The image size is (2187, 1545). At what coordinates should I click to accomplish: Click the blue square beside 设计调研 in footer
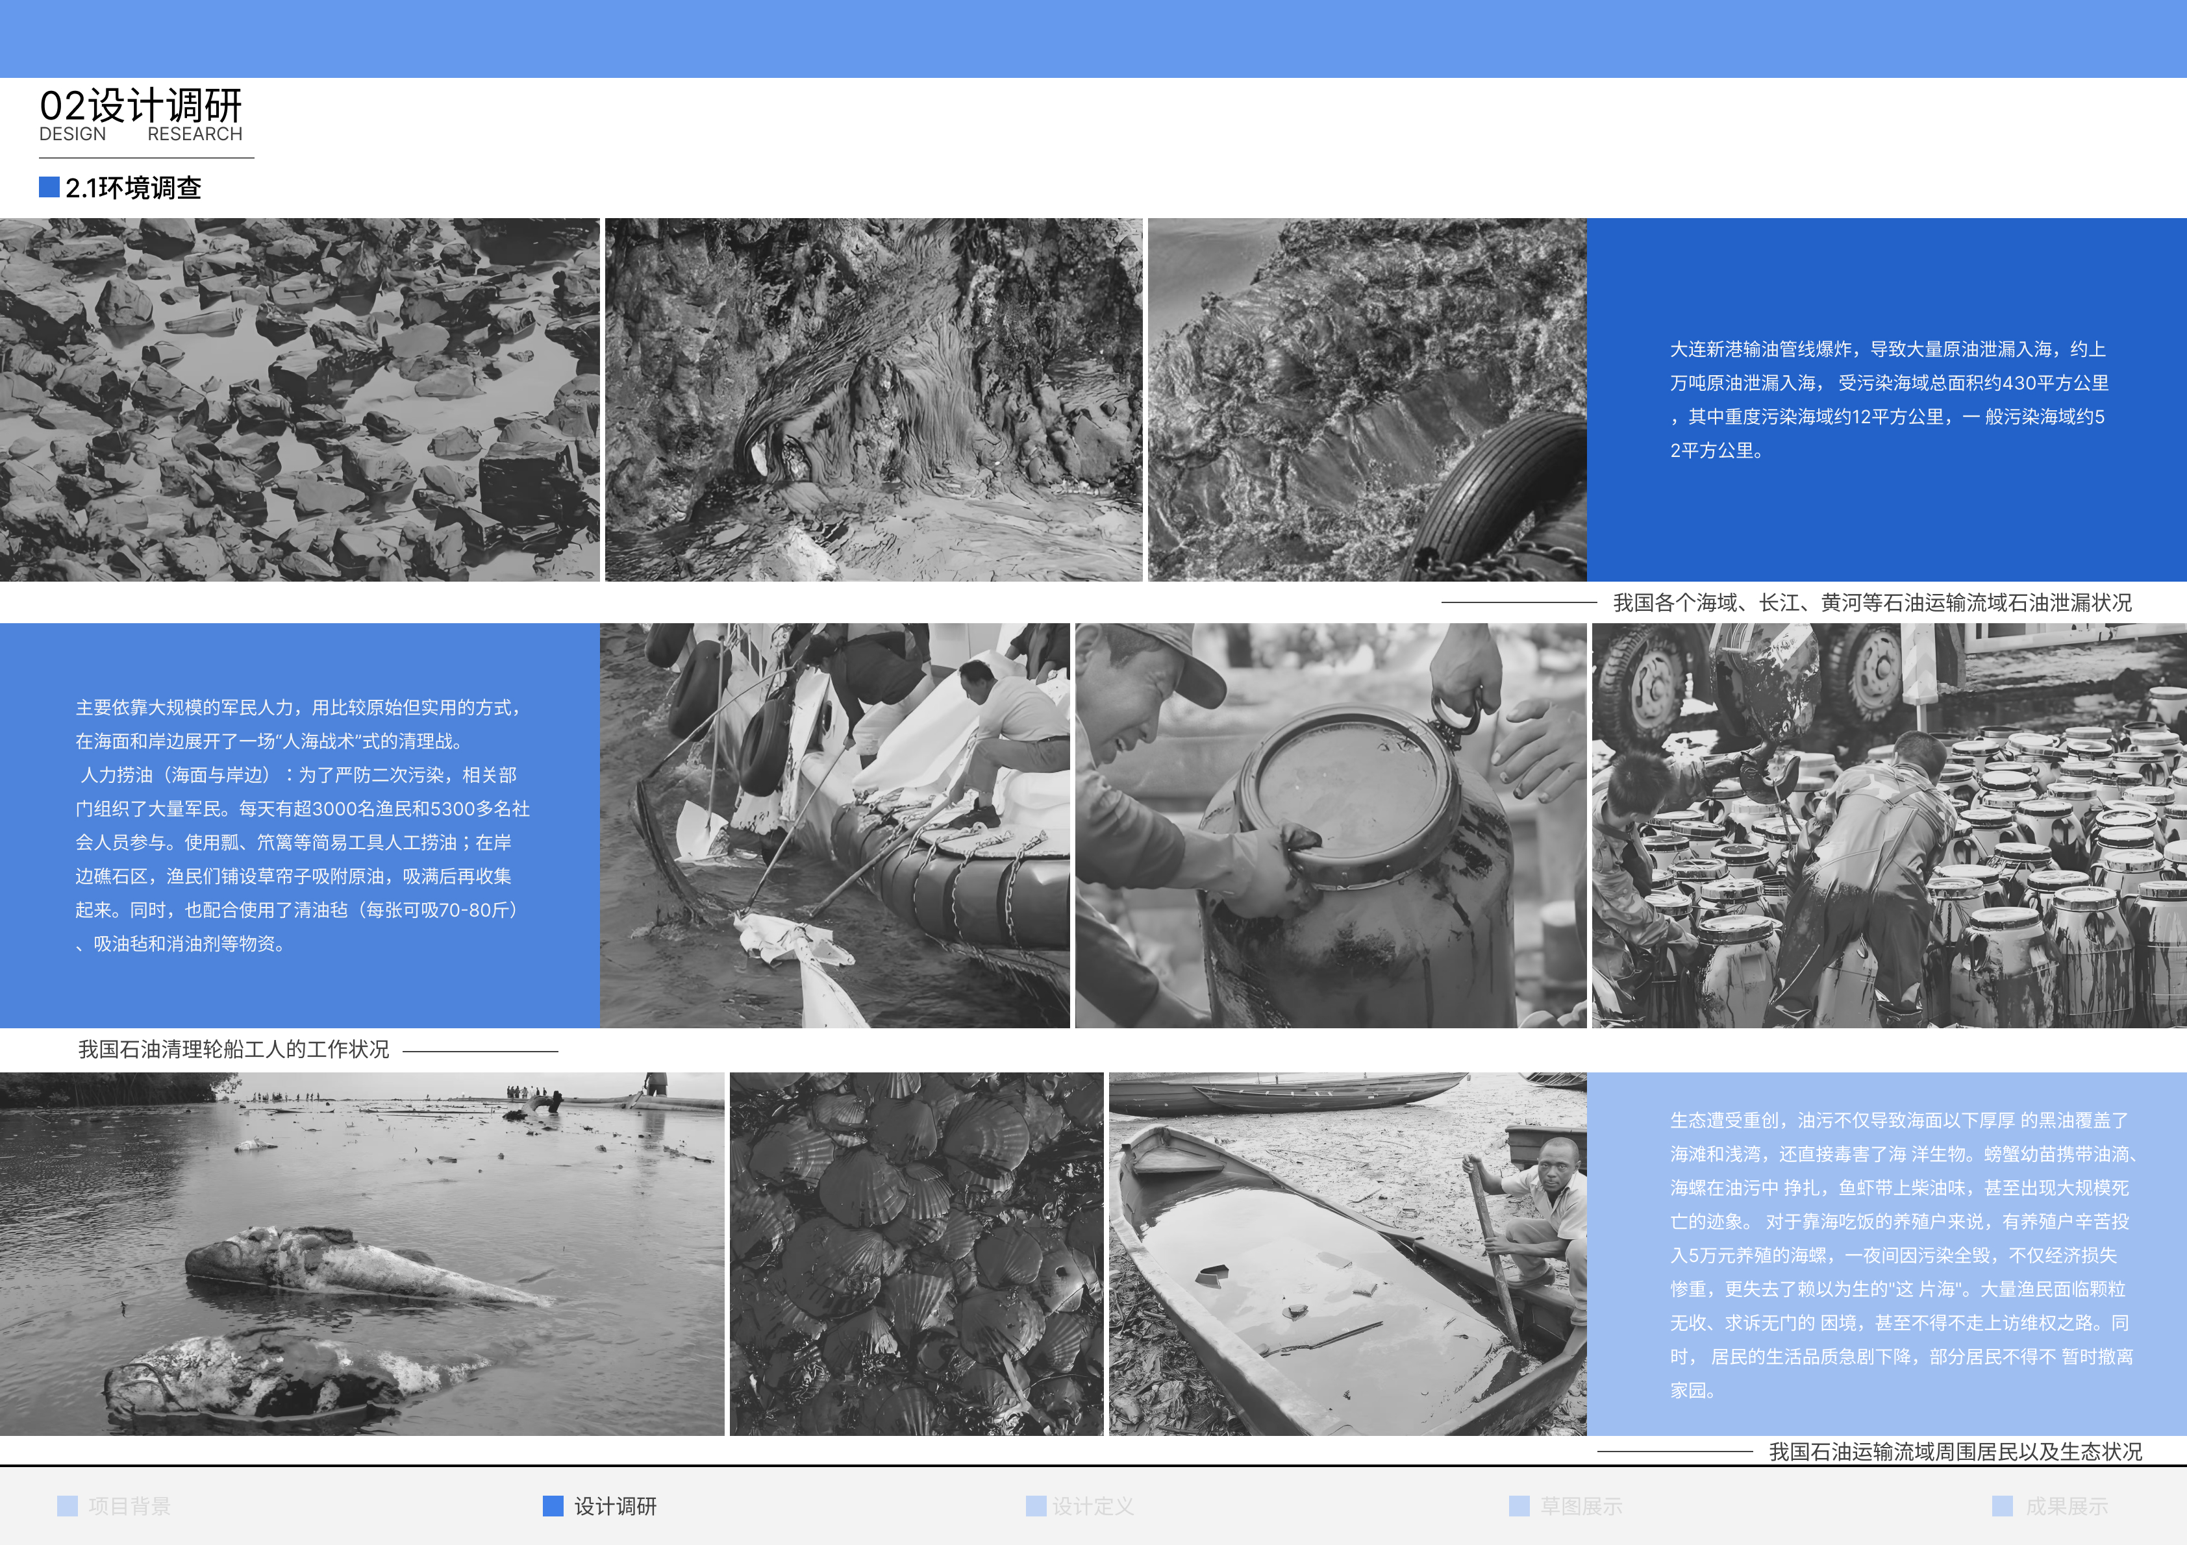pyautogui.click(x=553, y=1506)
